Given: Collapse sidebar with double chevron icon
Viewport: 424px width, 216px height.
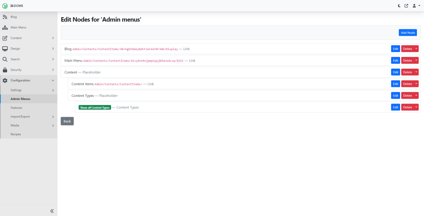Looking at the screenshot, I should click(52, 211).
